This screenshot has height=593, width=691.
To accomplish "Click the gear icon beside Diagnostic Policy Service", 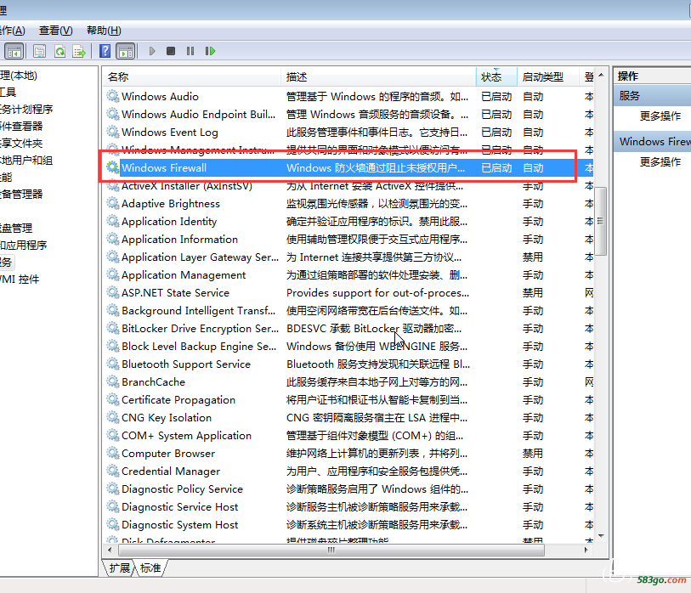I will click(113, 489).
